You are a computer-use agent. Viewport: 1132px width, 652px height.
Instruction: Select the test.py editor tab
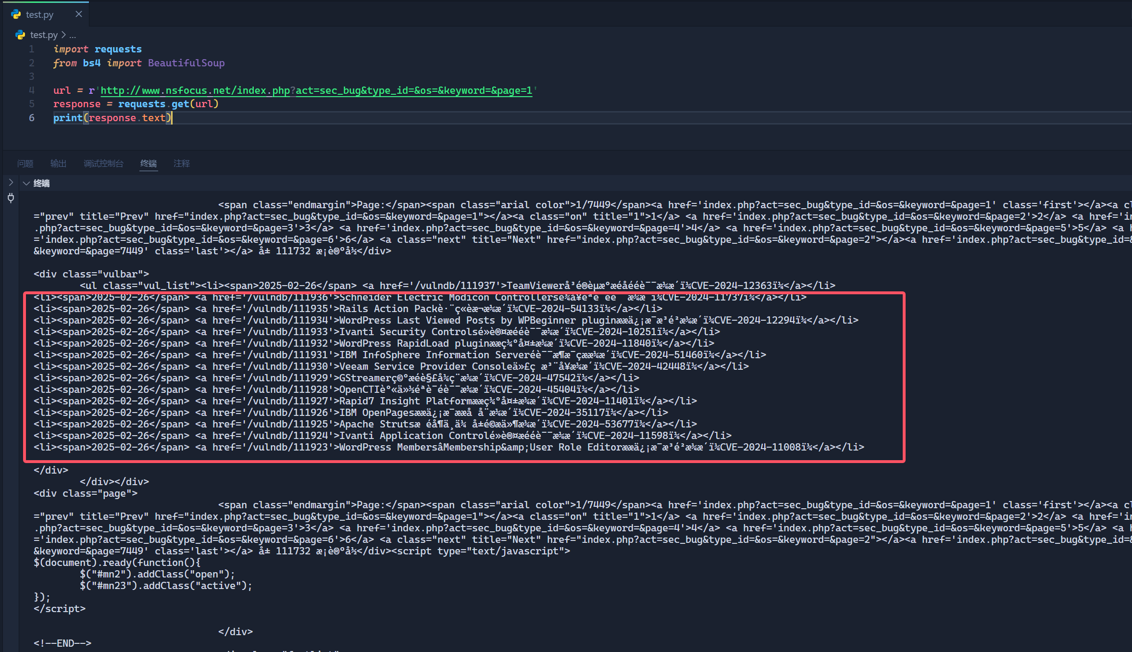click(46, 14)
